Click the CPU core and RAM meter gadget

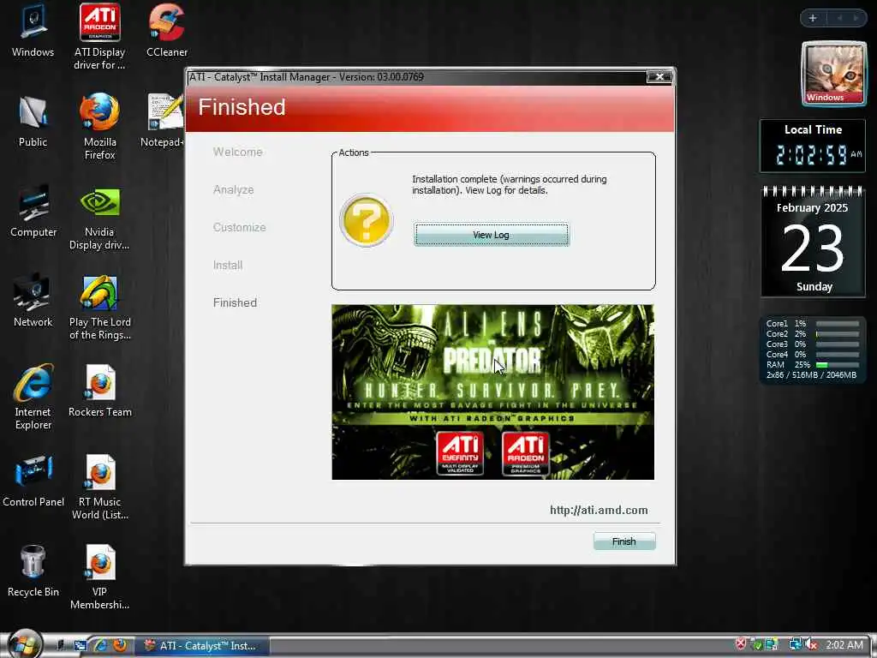[x=812, y=350]
